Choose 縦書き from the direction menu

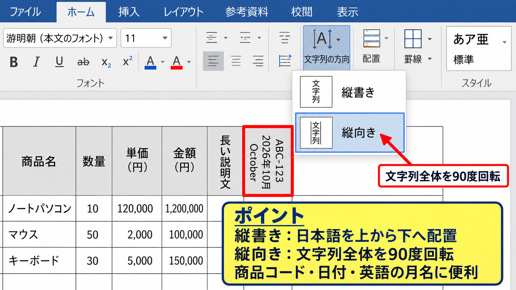pyautogui.click(x=350, y=92)
